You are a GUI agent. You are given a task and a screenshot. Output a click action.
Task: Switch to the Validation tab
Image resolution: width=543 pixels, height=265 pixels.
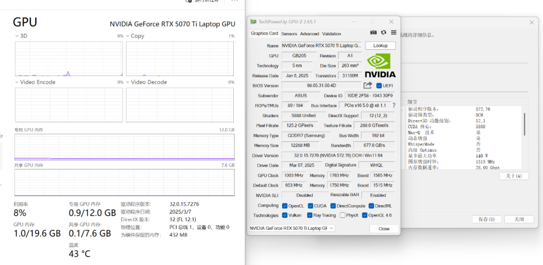pyautogui.click(x=331, y=34)
